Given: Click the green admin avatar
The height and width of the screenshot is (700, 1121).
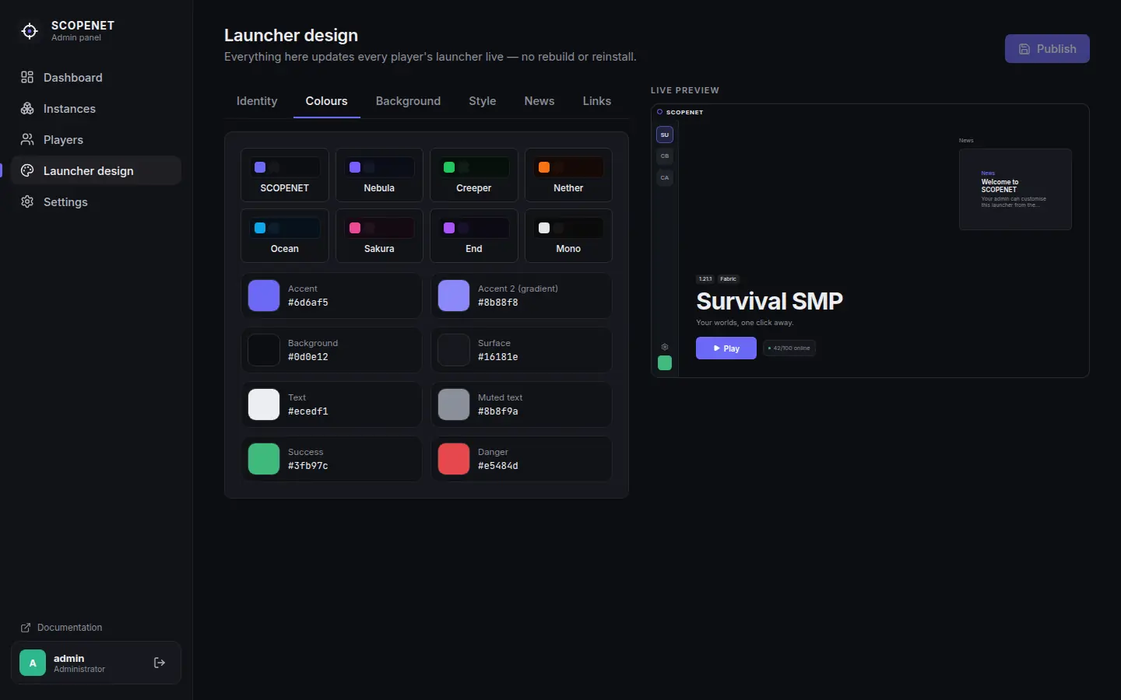Looking at the screenshot, I should (x=33, y=663).
